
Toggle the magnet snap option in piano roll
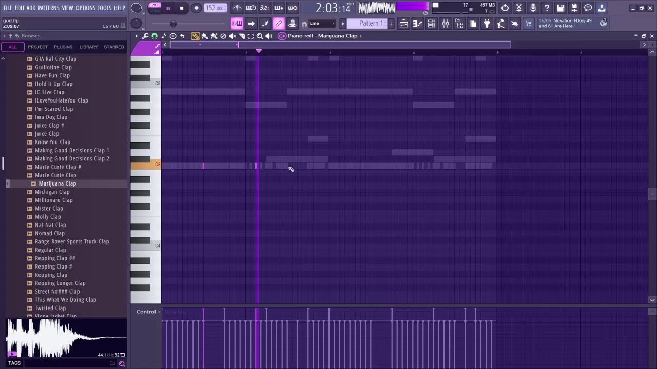click(154, 36)
